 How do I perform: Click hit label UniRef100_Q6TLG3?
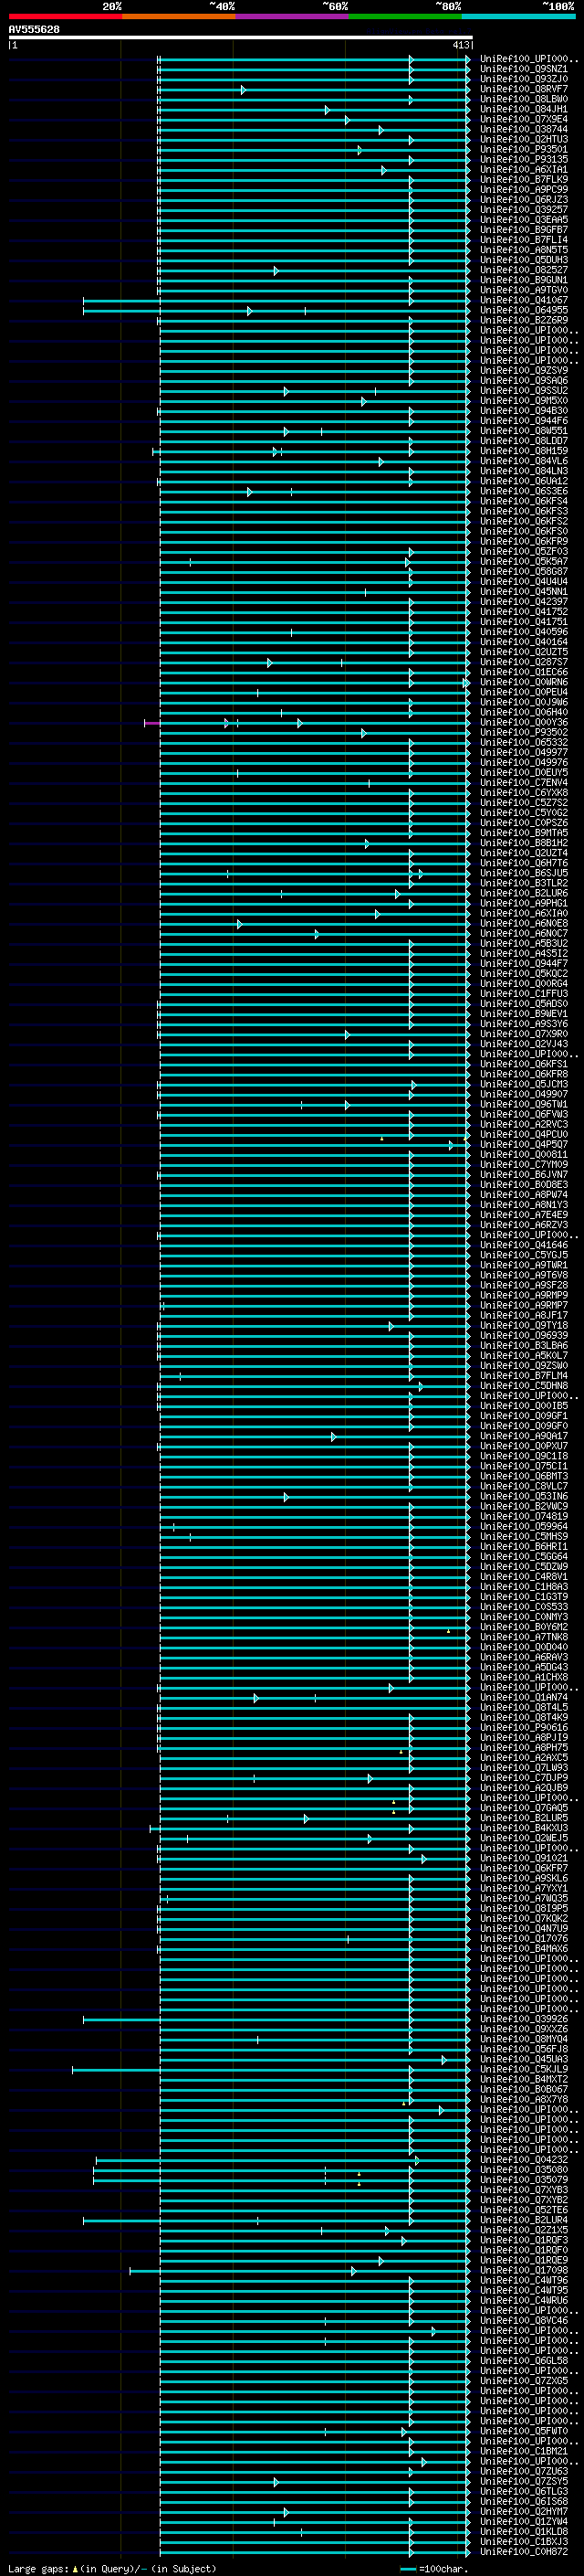click(524, 2491)
